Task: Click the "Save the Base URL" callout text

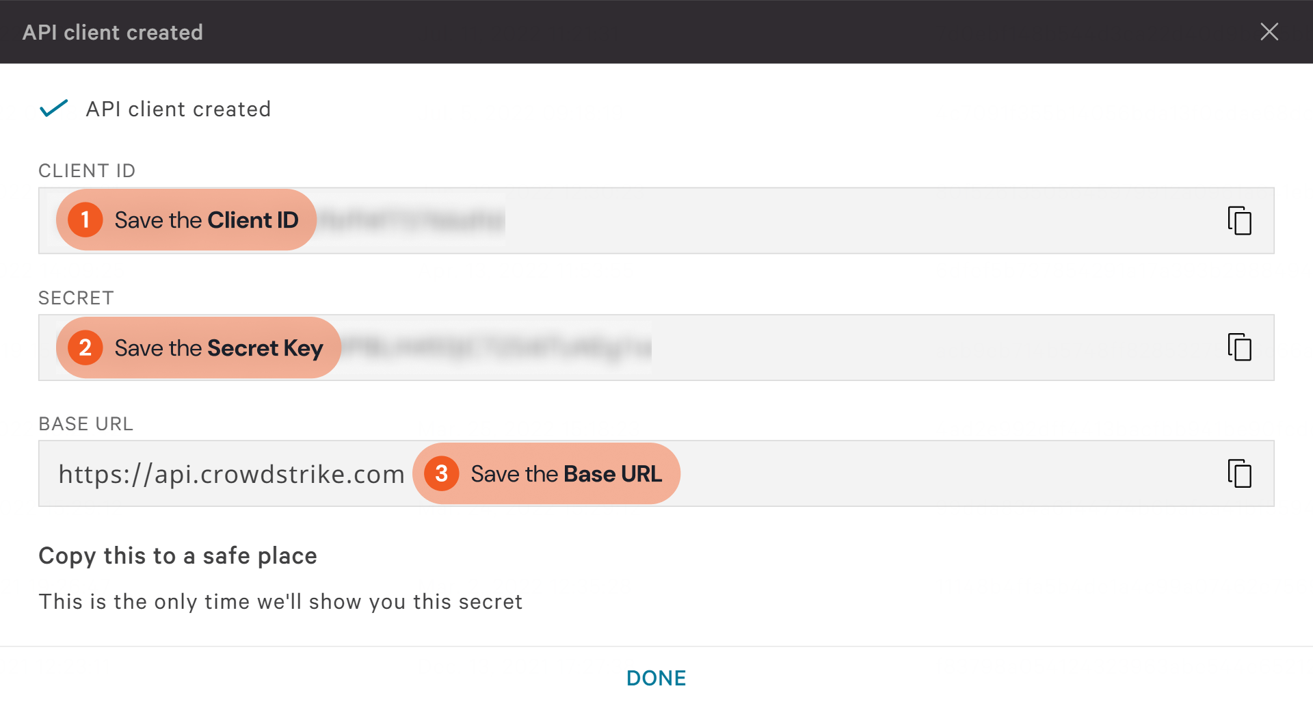Action: (x=566, y=474)
